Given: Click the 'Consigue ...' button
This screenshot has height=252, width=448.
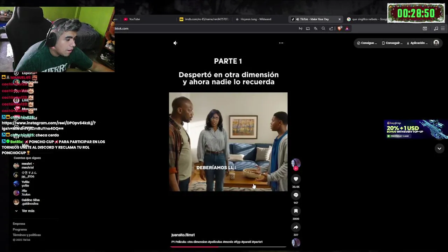Looking at the screenshot, I should pyautogui.click(x=367, y=43).
